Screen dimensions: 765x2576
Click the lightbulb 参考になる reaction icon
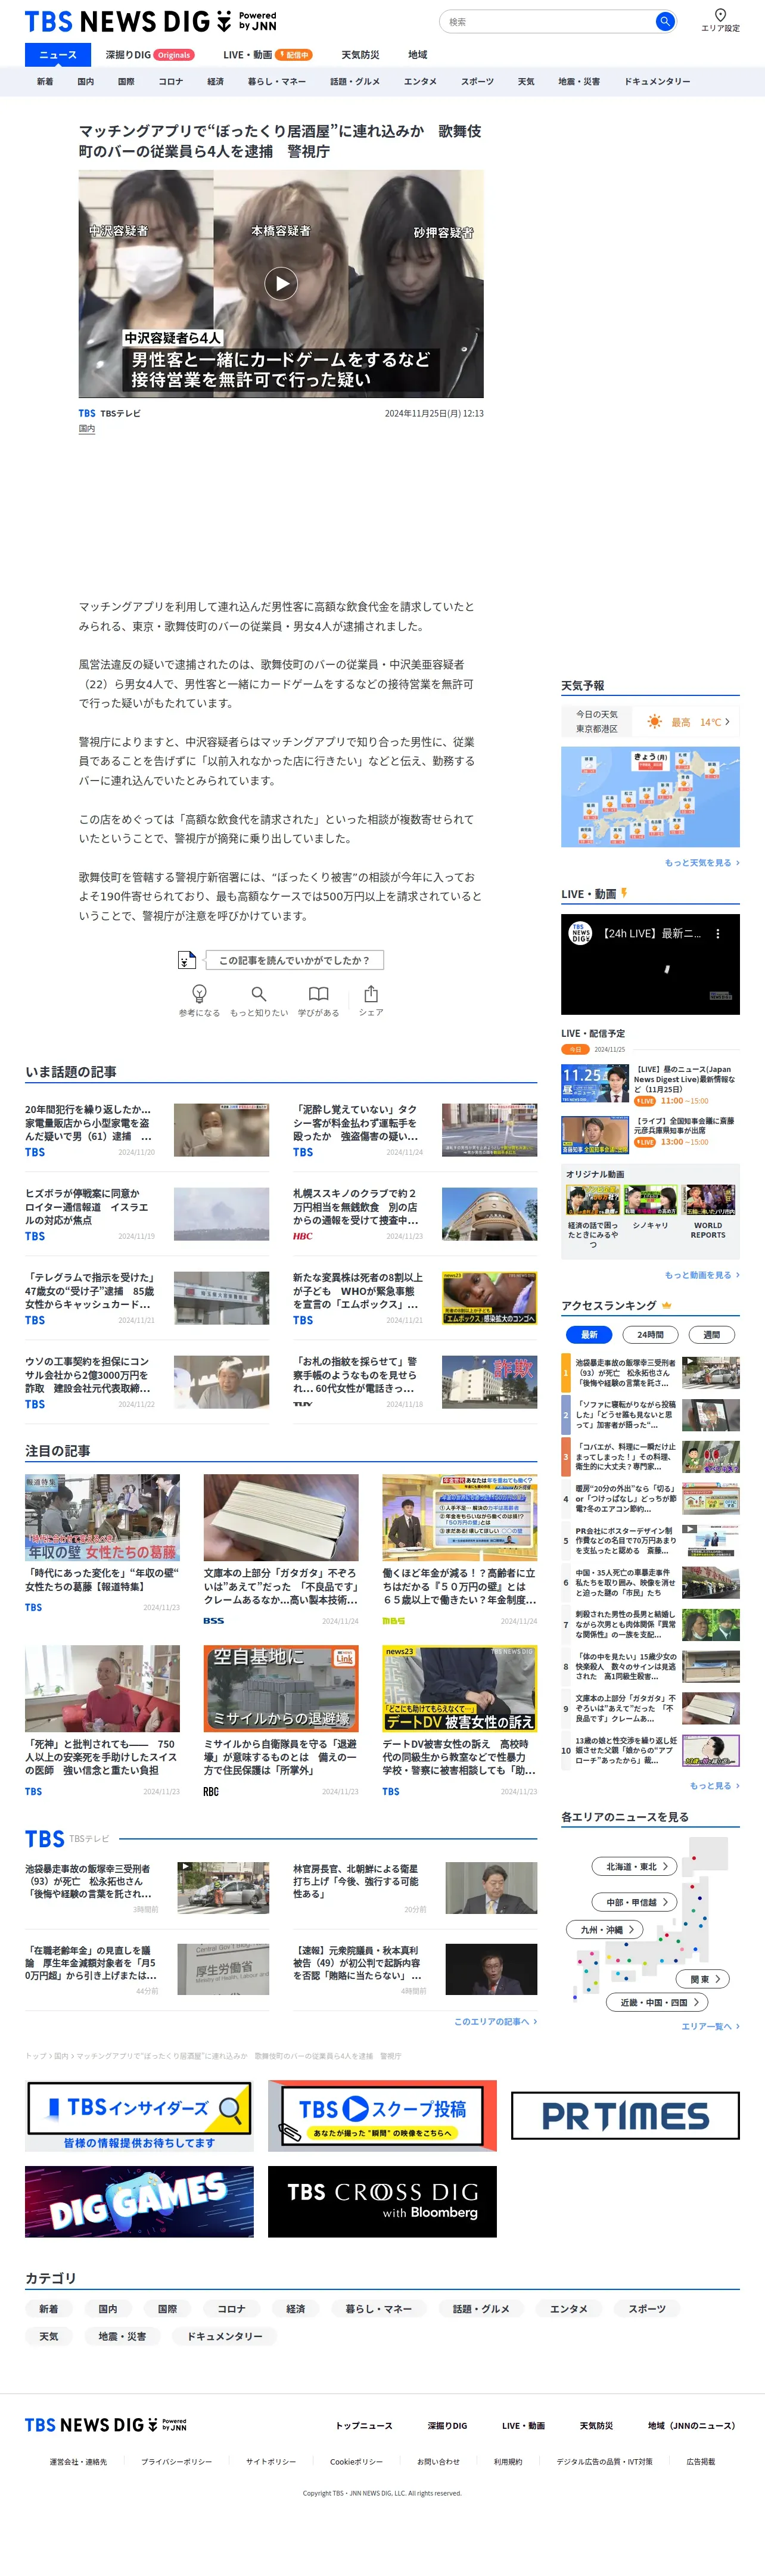(199, 993)
